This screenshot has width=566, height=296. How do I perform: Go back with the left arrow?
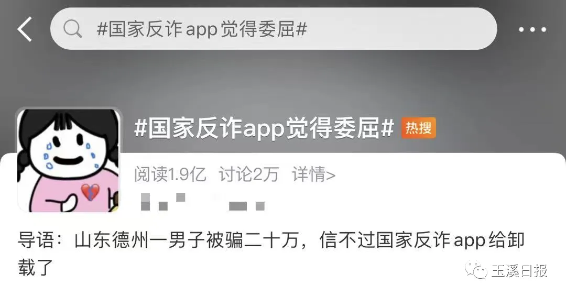point(25,29)
